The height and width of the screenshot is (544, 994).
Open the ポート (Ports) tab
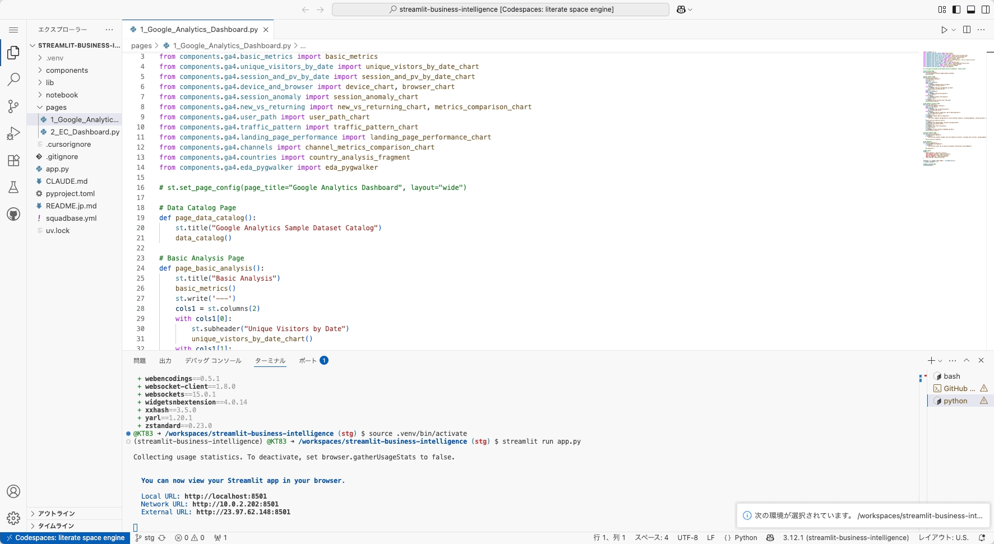(x=309, y=361)
